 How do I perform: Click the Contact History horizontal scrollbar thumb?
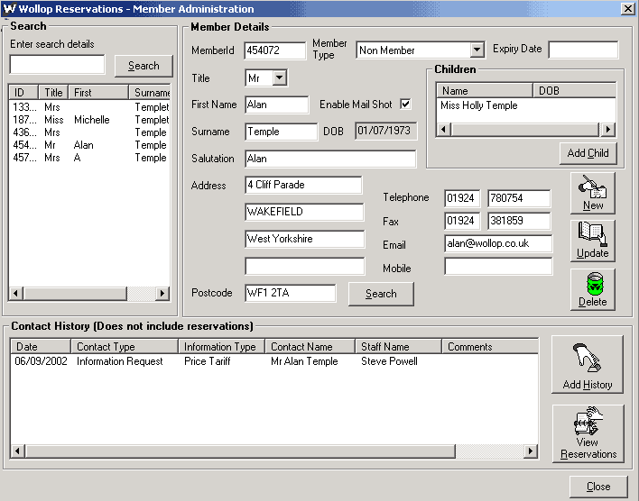(x=240, y=451)
